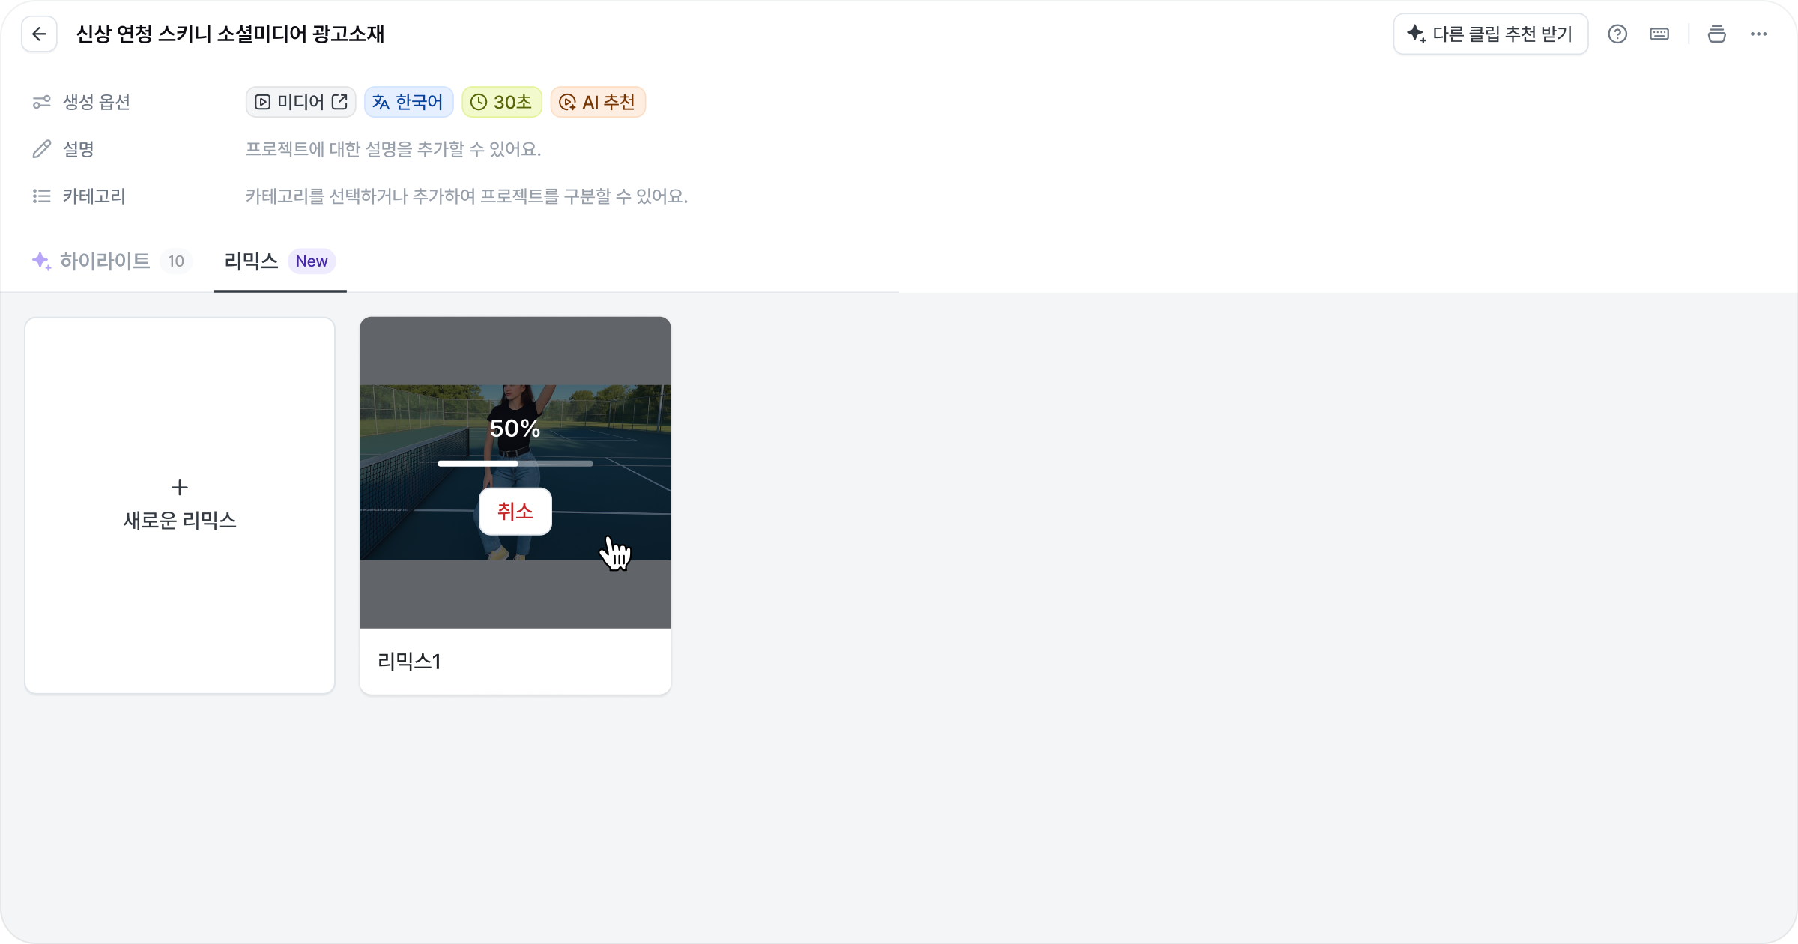Screen dimensions: 1798x944
Task: Click the 50% progress percentage text
Action: pyautogui.click(x=515, y=428)
